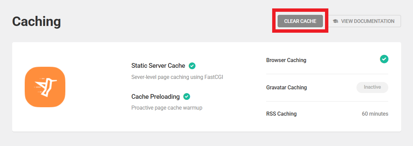Click the Browser Caching label
The image size is (413, 146).
pos(286,60)
